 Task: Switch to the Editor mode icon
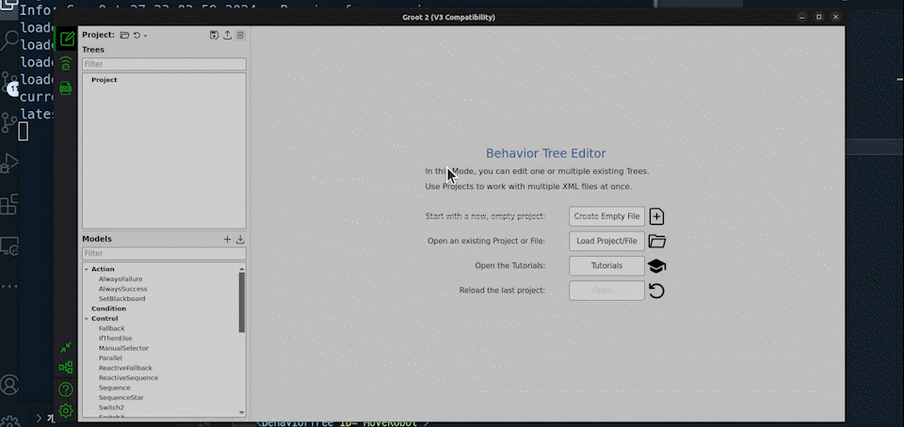(67, 40)
